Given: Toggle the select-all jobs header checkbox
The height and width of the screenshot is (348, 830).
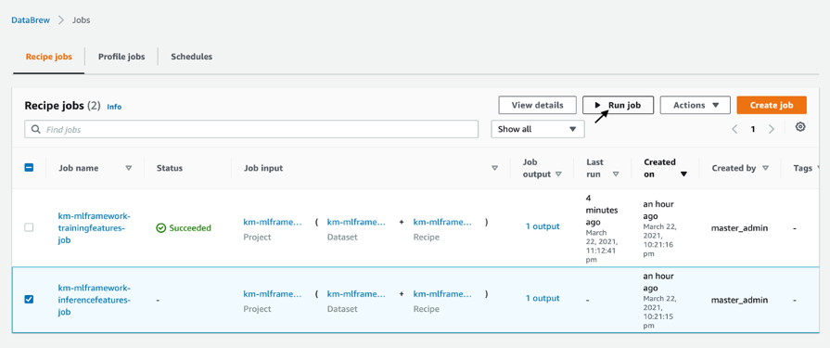Looking at the screenshot, I should pyautogui.click(x=29, y=168).
